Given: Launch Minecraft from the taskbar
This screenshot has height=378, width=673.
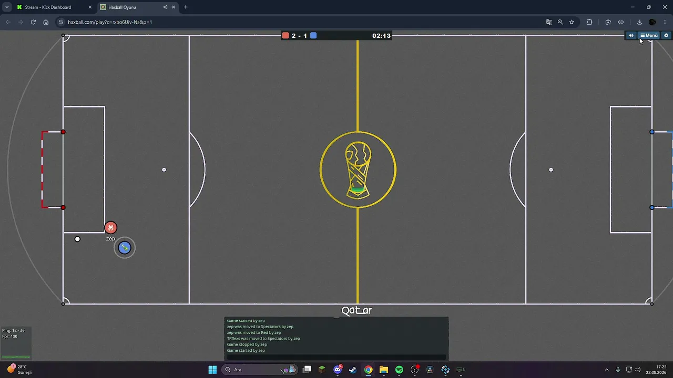Looking at the screenshot, I should [x=322, y=370].
